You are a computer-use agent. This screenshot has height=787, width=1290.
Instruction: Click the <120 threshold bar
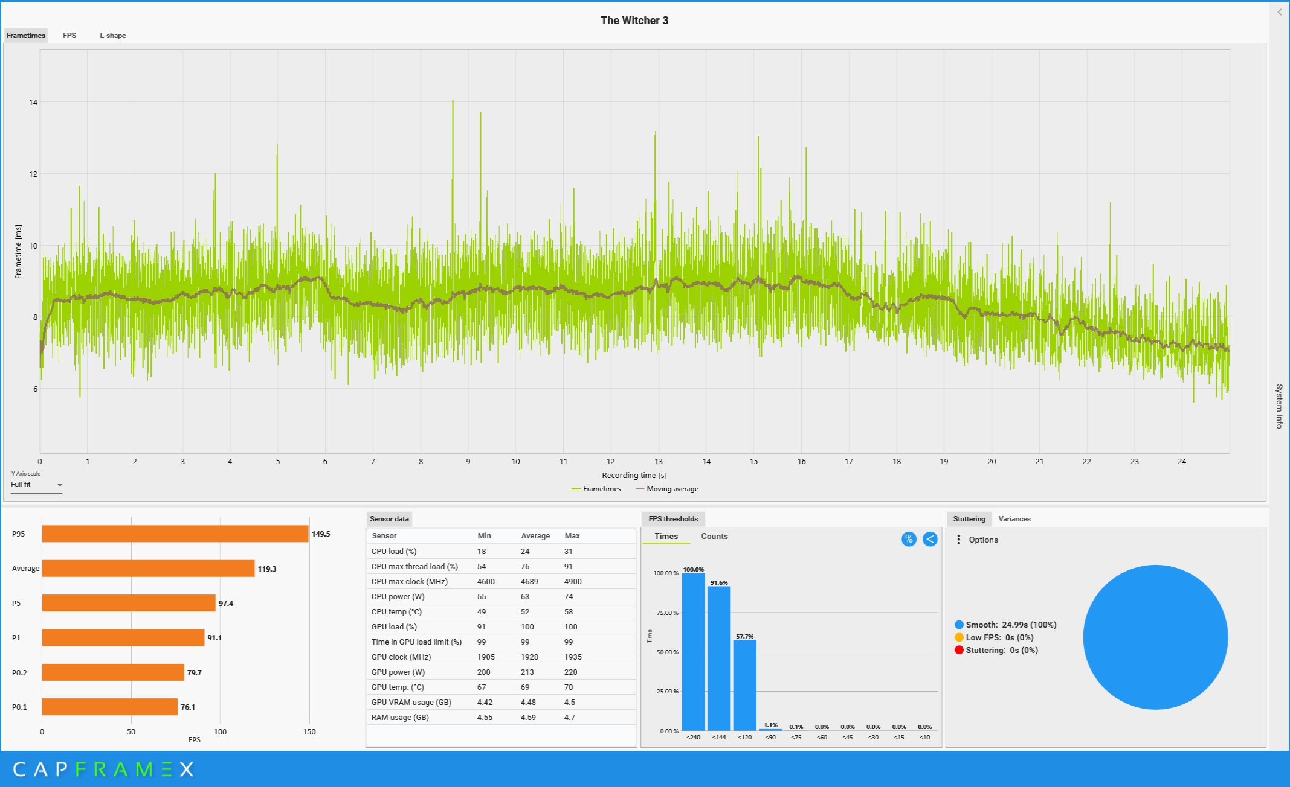[744, 685]
